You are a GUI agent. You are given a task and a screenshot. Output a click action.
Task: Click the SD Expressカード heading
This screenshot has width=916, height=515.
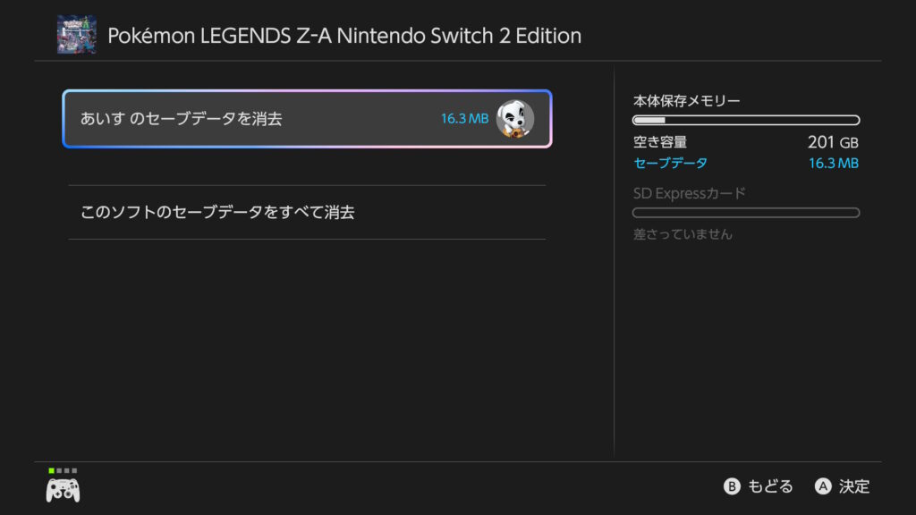tap(689, 193)
